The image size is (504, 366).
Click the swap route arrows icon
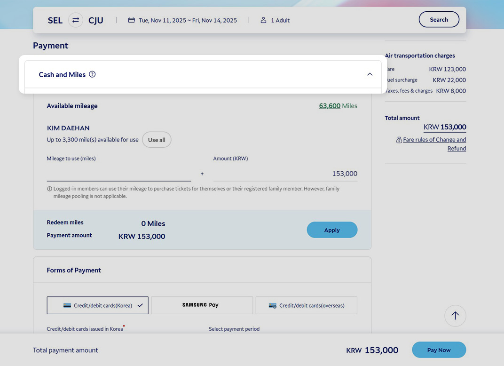click(76, 20)
